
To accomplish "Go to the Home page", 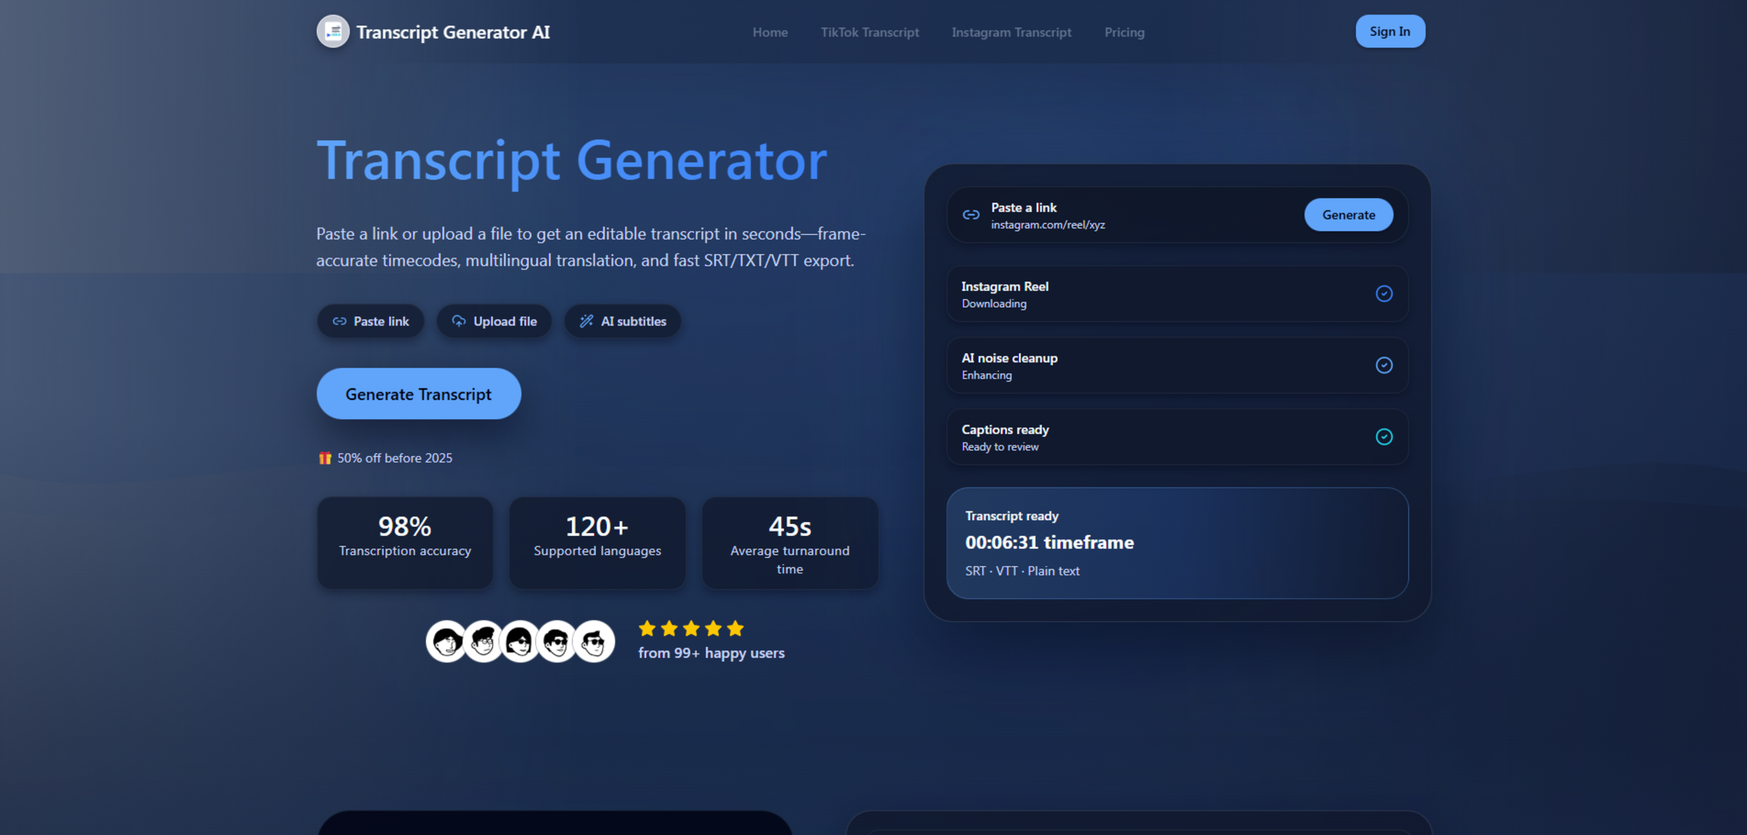I will (770, 32).
